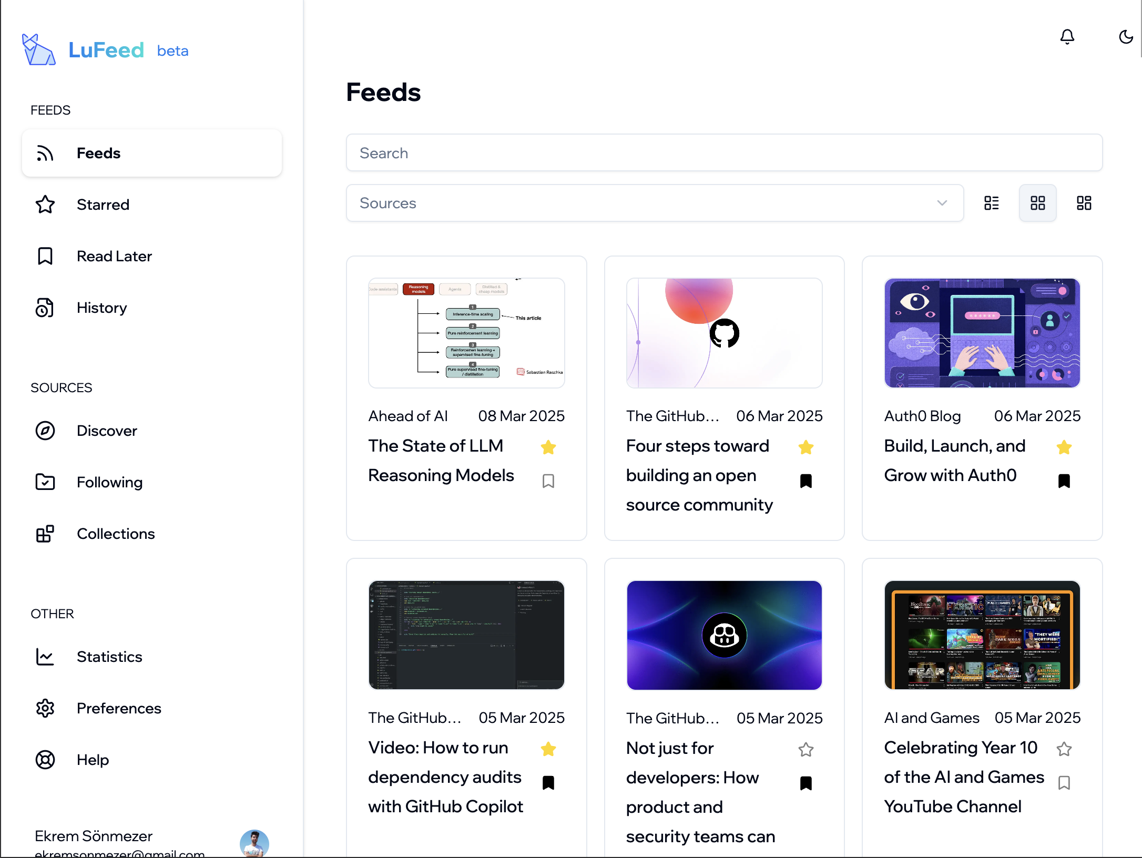Open the Preferences page

(152, 708)
